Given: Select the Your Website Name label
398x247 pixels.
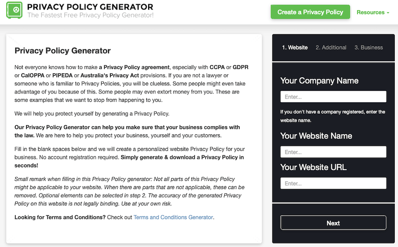Looking at the screenshot, I should pyautogui.click(x=316, y=136).
